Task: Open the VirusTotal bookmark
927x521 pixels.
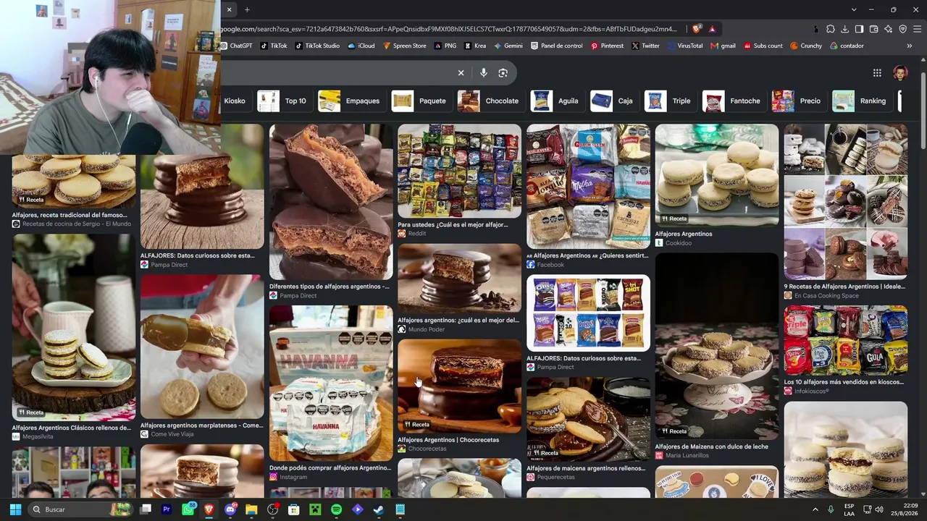Action: click(x=684, y=46)
